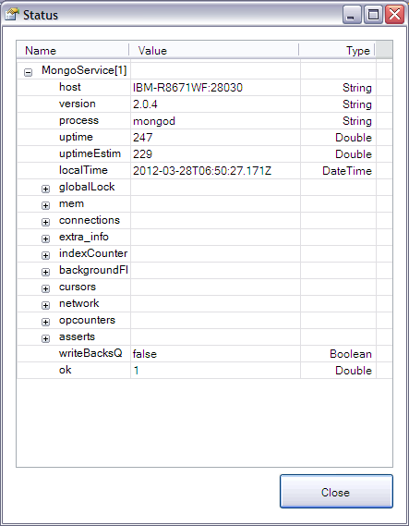This screenshot has width=409, height=526.
Task: Close the Status window with X
Action: click(394, 15)
